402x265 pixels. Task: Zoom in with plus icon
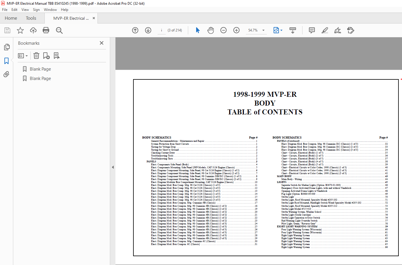236,30
